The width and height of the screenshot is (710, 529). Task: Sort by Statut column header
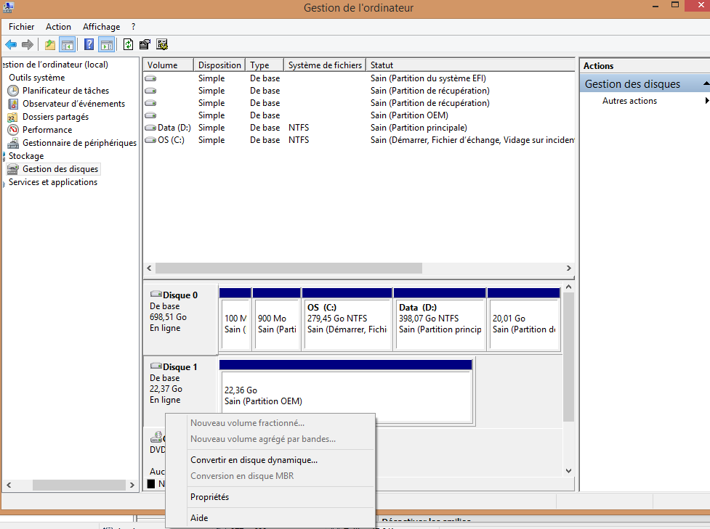point(470,65)
